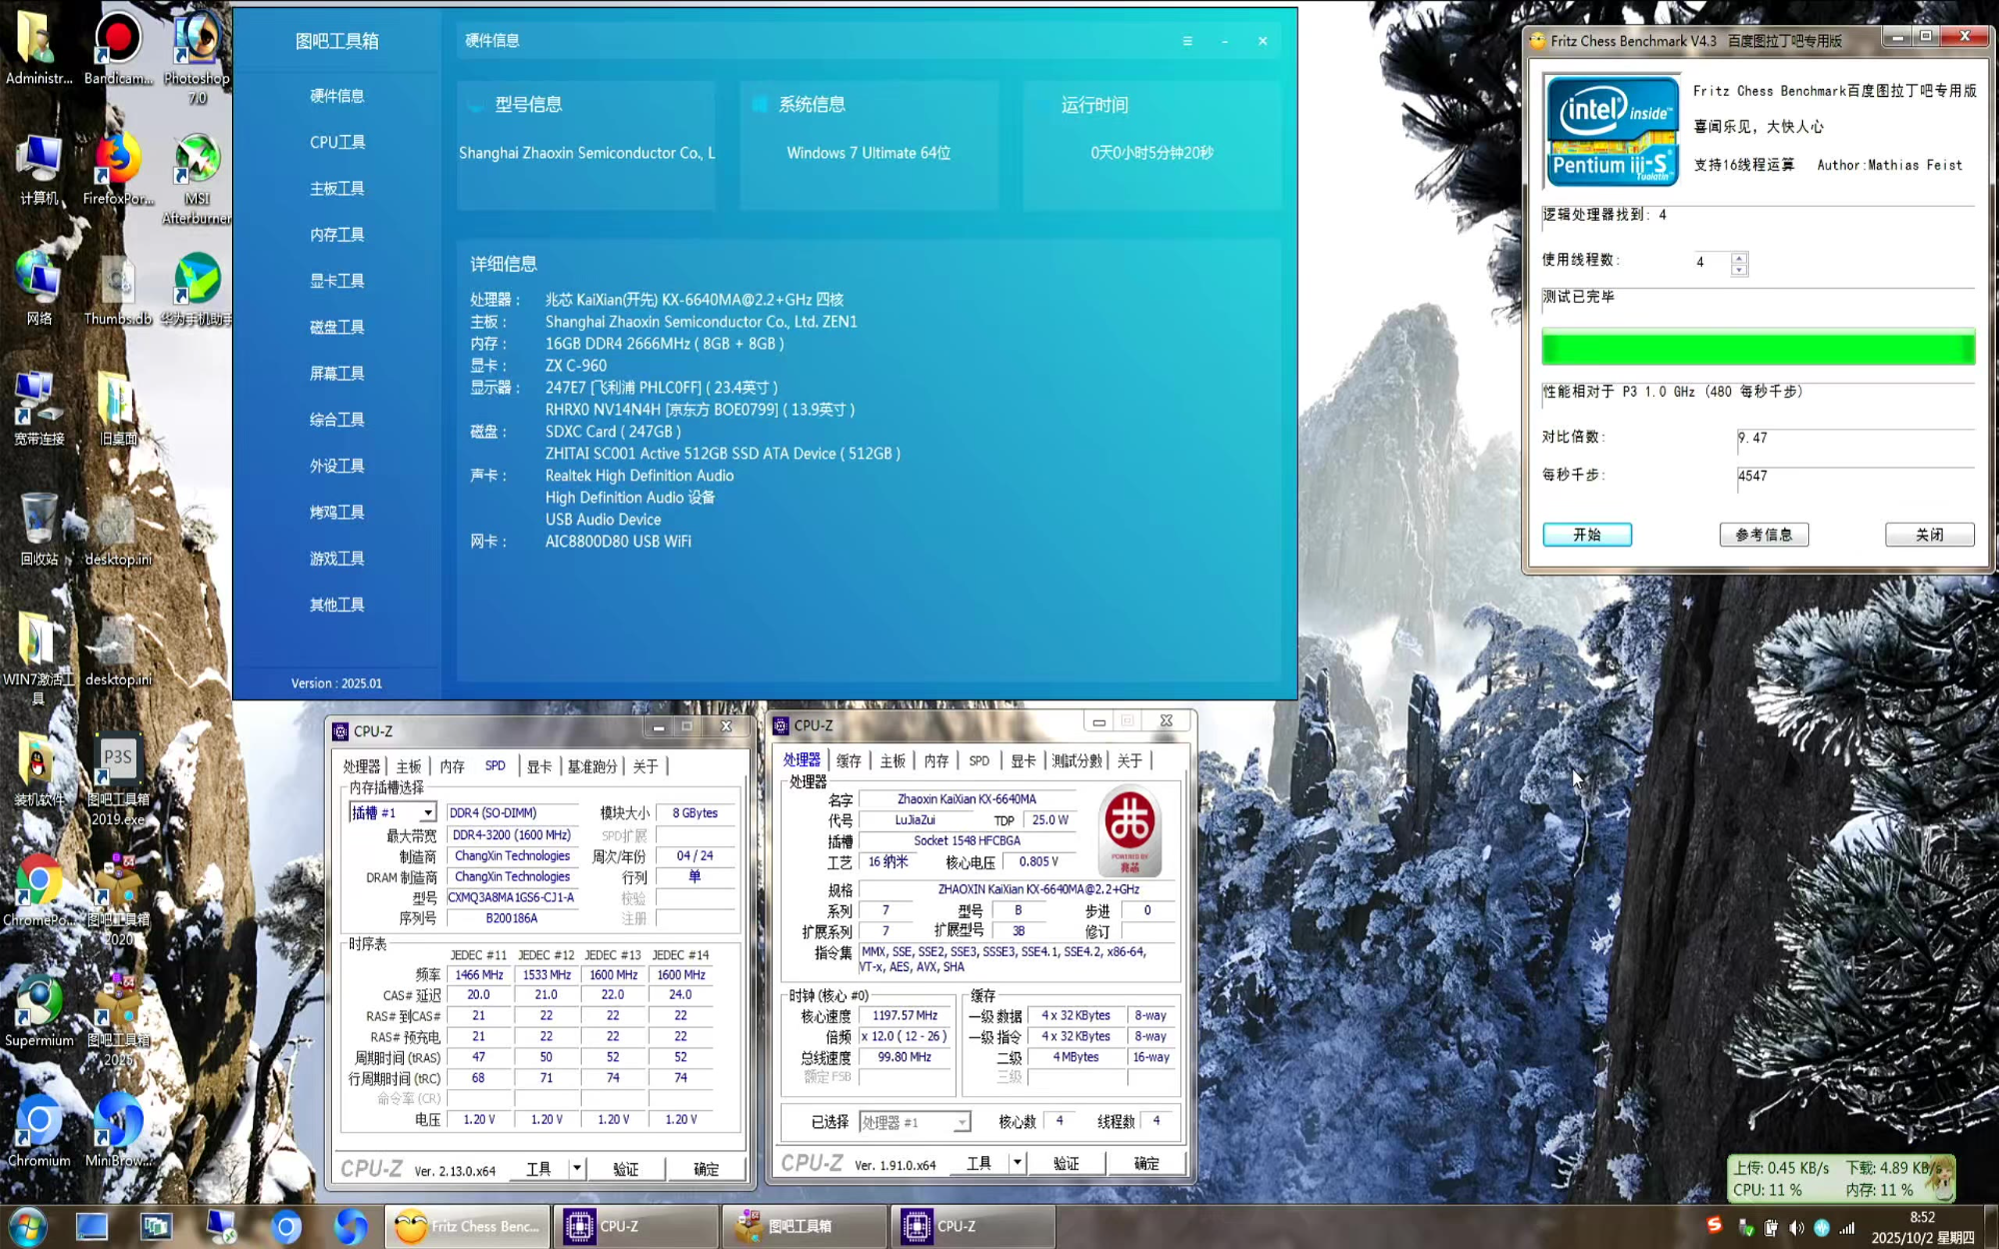Image resolution: width=1999 pixels, height=1249 pixels.
Task: Select 缓存 tab in right CPU-Z
Action: pos(849,761)
